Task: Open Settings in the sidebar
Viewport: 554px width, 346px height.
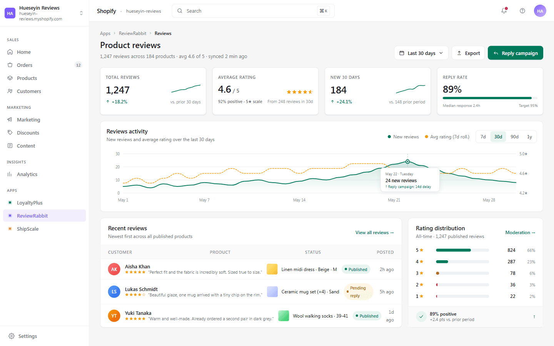Action: pos(44,336)
